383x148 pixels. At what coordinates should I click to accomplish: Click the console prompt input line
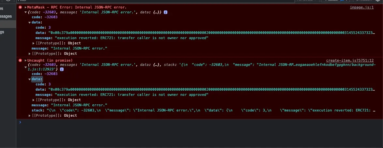(200, 122)
